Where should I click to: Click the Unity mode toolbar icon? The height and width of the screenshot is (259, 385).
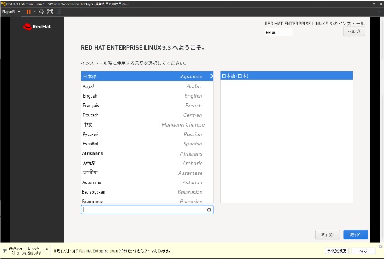[x=59, y=12]
